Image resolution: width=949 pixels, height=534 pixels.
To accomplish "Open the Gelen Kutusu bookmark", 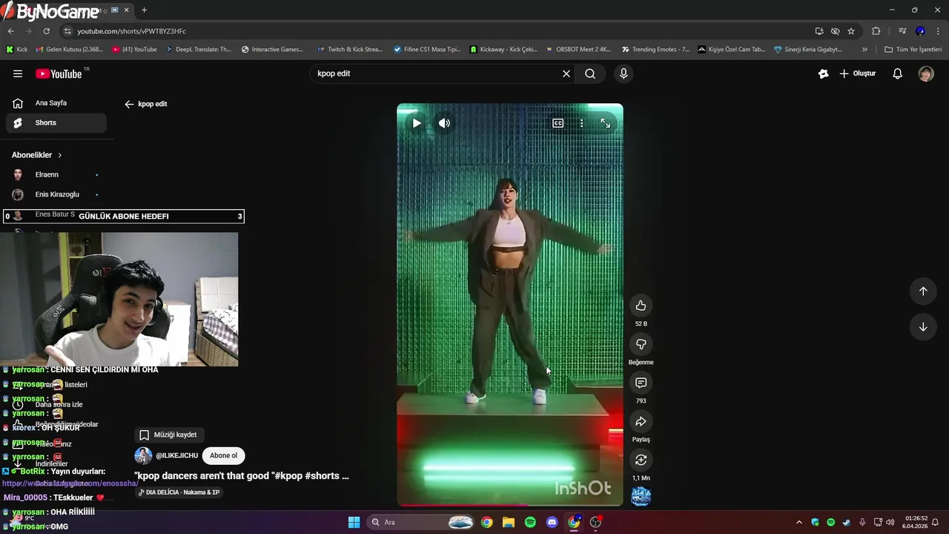I will click(69, 50).
